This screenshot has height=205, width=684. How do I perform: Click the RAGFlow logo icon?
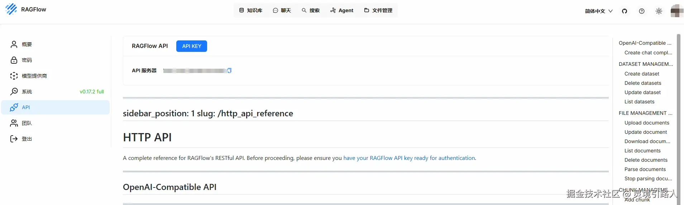click(x=11, y=9)
